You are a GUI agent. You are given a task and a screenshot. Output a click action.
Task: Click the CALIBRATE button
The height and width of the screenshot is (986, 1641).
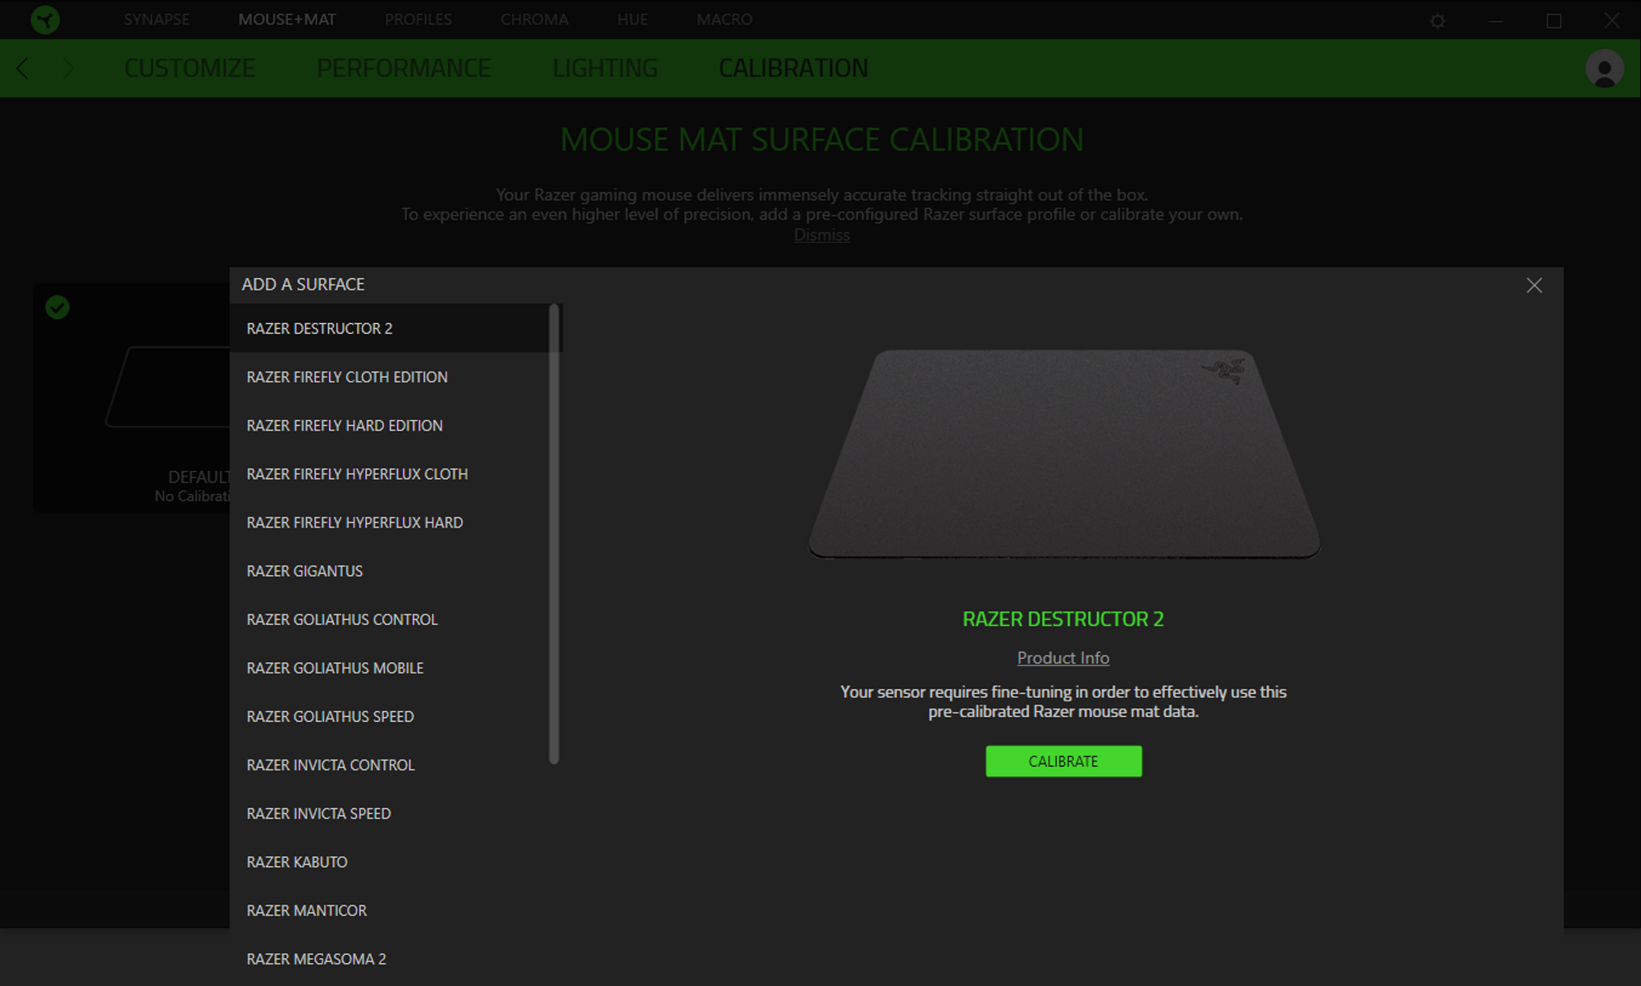click(1063, 761)
